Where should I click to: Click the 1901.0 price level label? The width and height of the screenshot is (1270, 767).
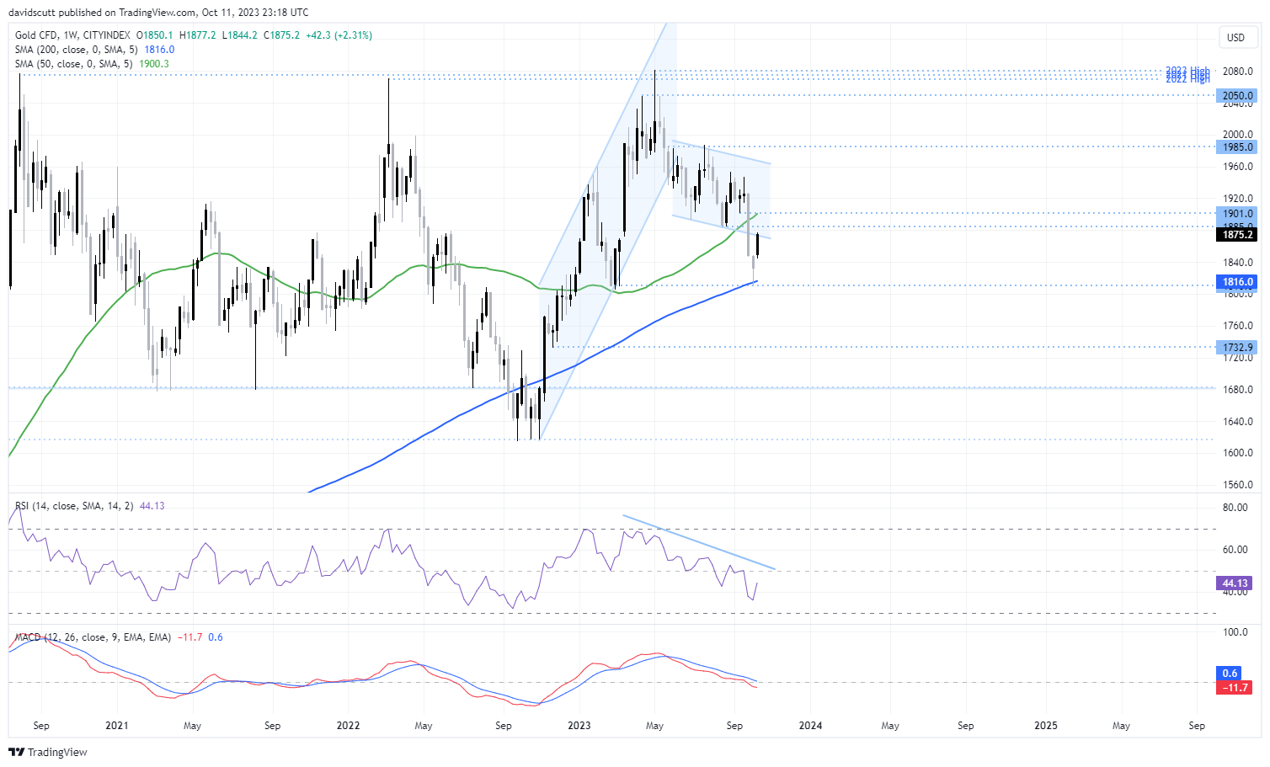[1238, 214]
